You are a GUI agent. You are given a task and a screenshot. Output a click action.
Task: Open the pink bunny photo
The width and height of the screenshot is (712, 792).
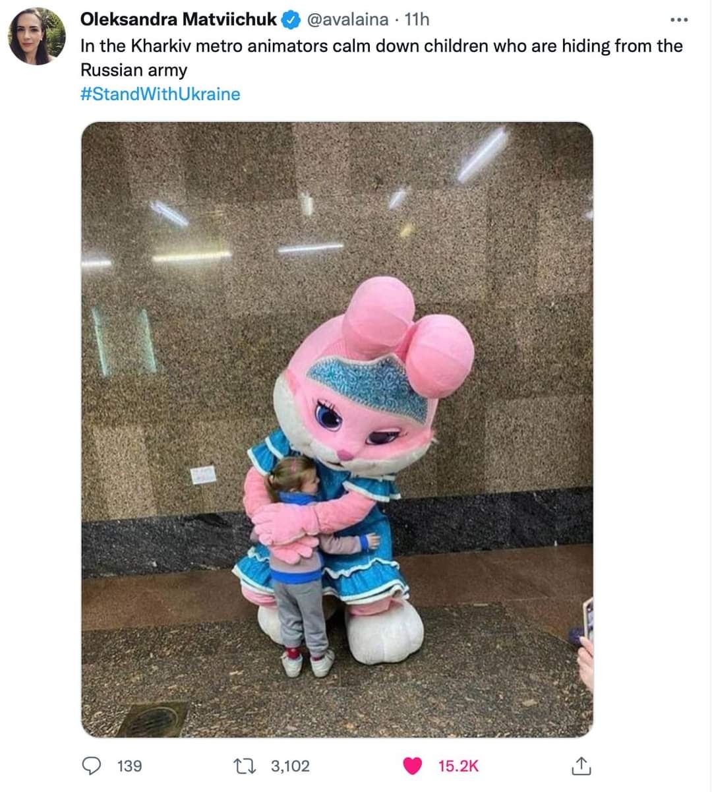point(337,429)
